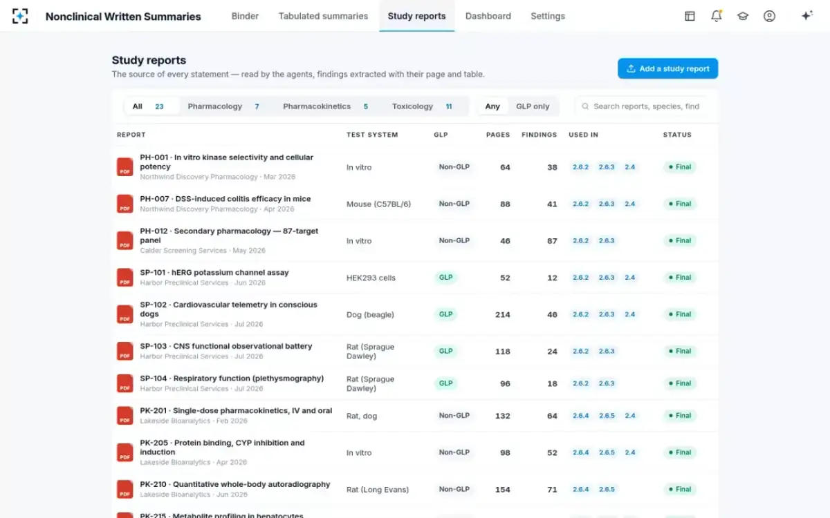Open the PDF icon for SP-102 report
Screen dimensions: 830x518
[124, 314]
